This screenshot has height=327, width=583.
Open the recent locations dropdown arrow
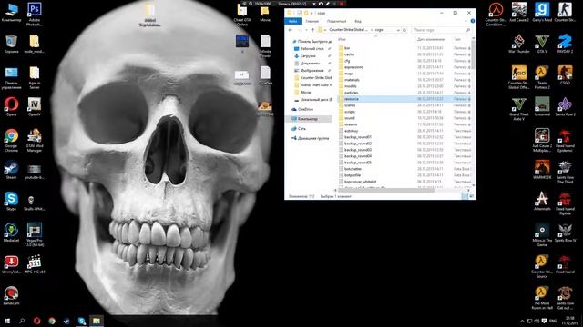[x=306, y=30]
